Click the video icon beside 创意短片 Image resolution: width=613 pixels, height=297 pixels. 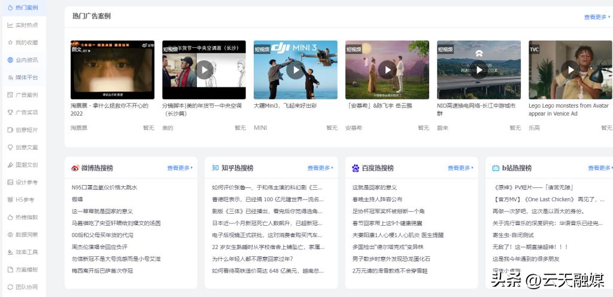coord(10,130)
